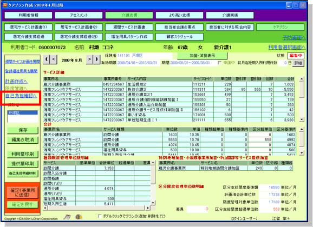Screen dimensions: 313x227
Task: Click the notepad icon near the copyright text
Action: 67,217
